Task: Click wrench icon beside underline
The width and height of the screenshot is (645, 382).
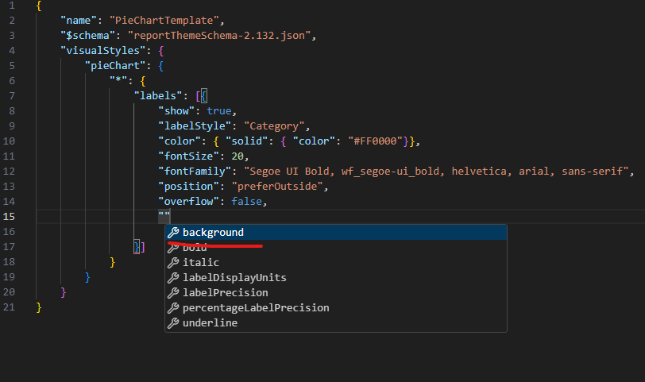Action: click(173, 323)
